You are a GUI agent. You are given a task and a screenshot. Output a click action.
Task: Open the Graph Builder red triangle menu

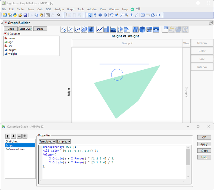pyautogui.click(x=6, y=23)
